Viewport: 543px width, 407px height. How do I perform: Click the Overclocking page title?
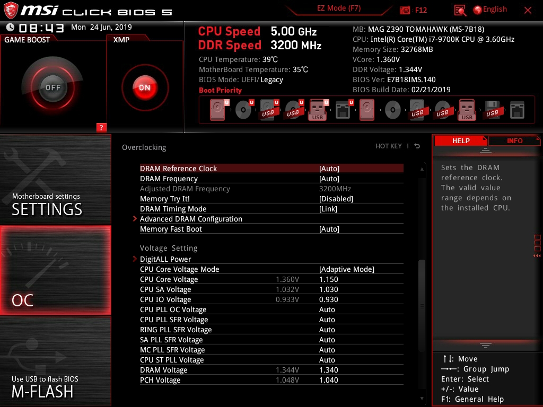[x=144, y=147]
